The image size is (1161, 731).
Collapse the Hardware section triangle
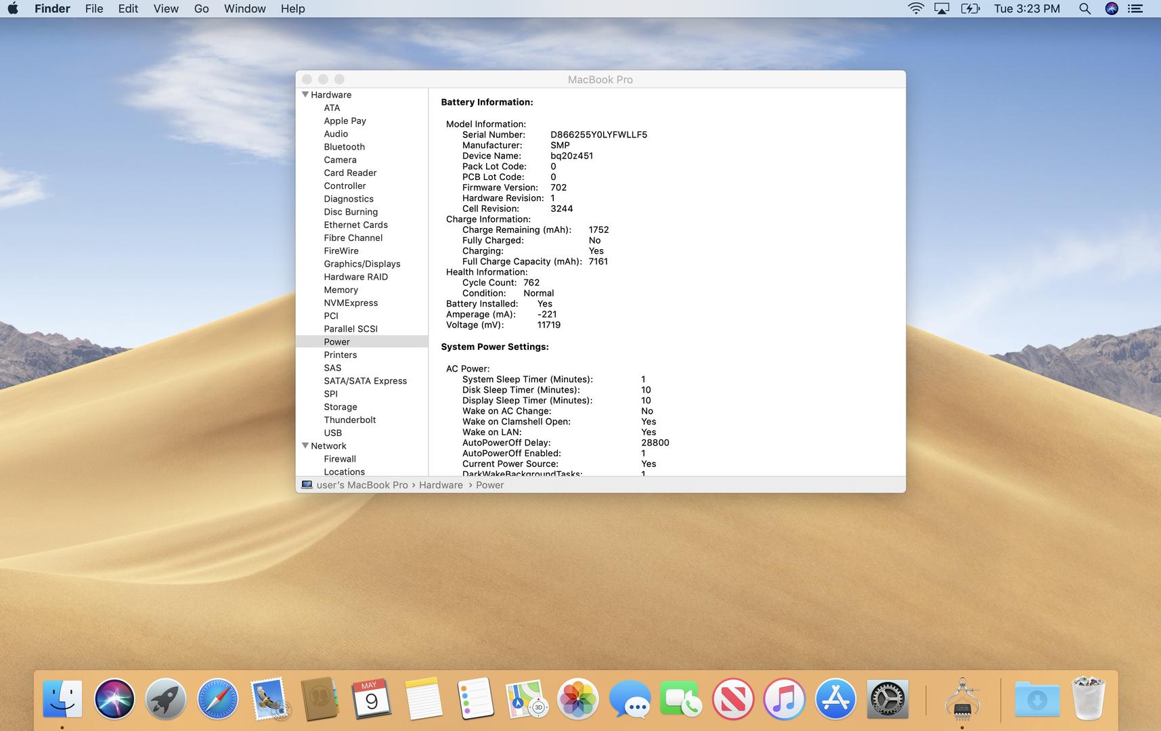click(x=305, y=95)
